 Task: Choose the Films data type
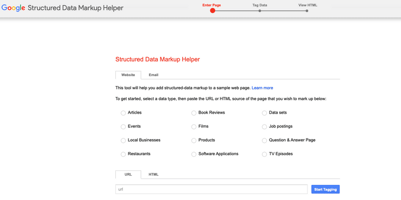click(x=194, y=127)
